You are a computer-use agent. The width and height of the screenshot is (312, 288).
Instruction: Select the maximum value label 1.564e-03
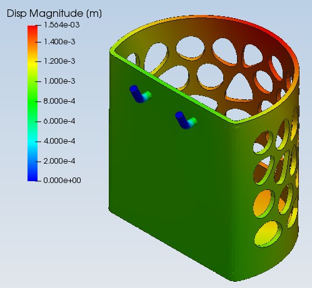click(x=61, y=25)
